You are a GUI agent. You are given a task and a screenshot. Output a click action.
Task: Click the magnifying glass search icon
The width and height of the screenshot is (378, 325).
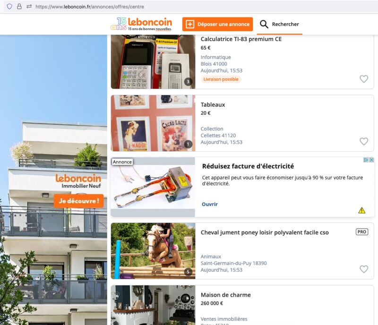264,24
